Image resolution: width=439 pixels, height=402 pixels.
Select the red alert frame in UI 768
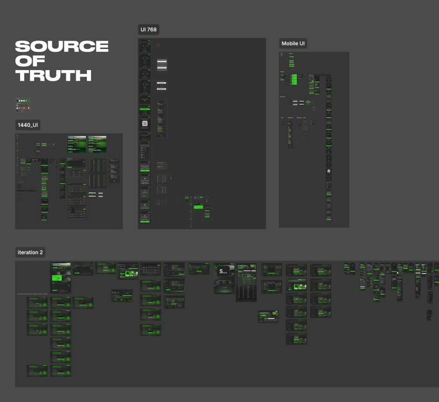145,218
